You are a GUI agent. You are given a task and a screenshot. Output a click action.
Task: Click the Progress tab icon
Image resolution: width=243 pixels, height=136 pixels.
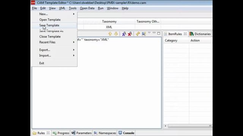point(55,133)
